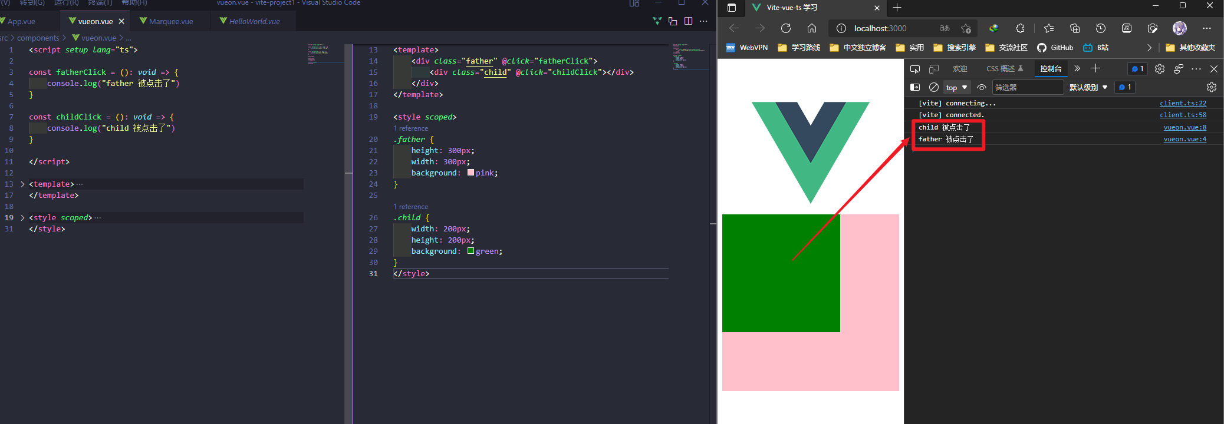Open the DevTools 欢迎 tab

coord(960,69)
